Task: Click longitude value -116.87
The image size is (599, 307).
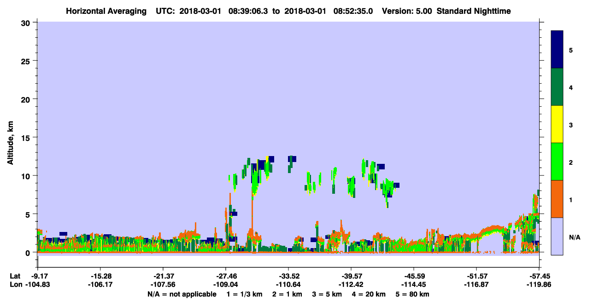Action: (476, 284)
